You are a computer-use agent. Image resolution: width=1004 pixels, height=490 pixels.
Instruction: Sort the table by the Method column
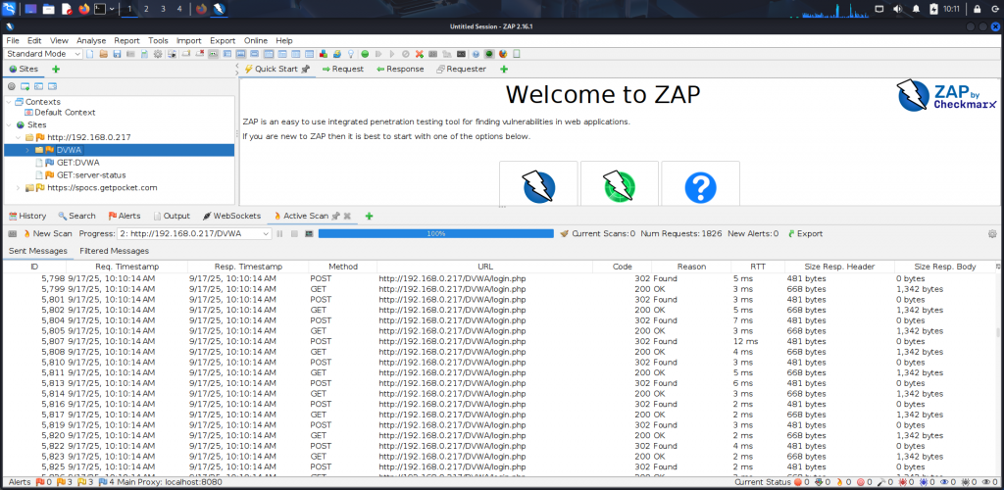tap(342, 267)
